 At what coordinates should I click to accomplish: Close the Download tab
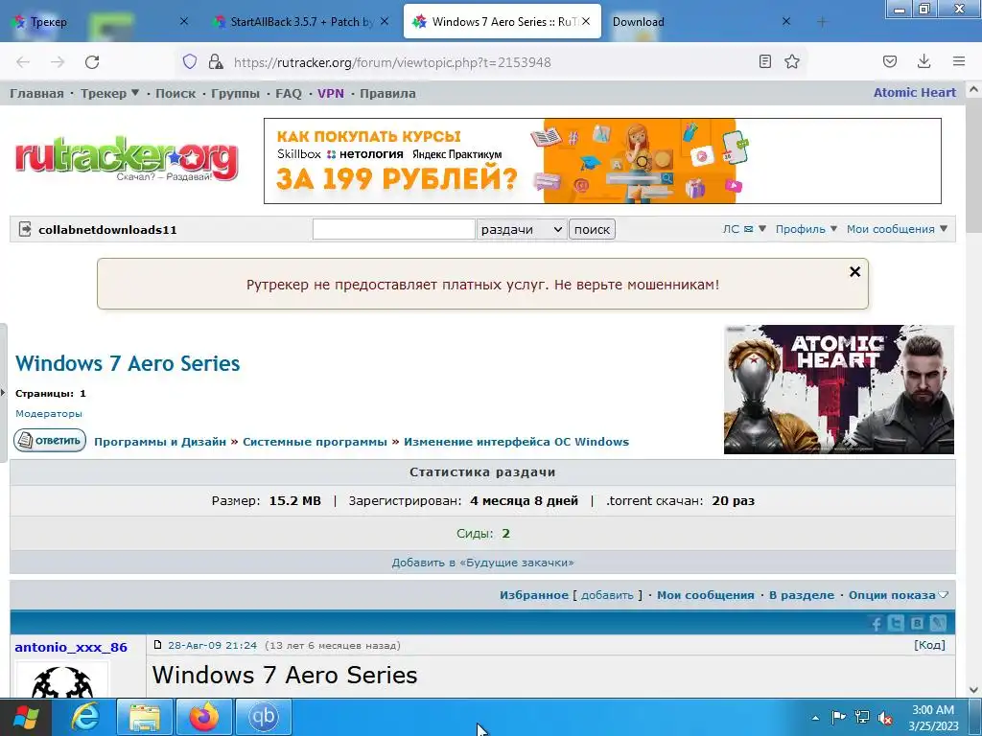click(786, 21)
